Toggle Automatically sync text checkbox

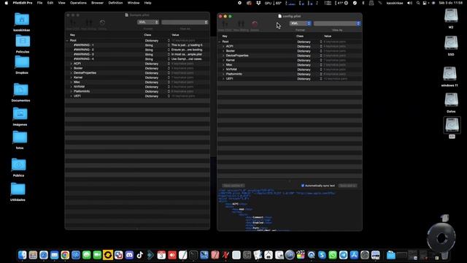pyautogui.click(x=303, y=186)
